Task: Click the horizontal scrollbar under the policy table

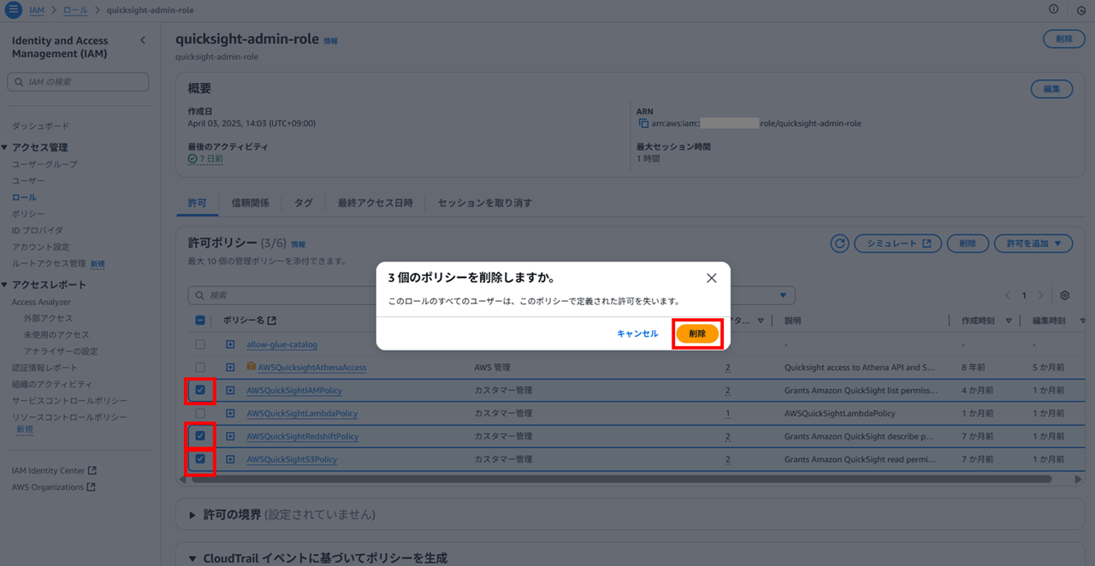Action: [x=622, y=480]
